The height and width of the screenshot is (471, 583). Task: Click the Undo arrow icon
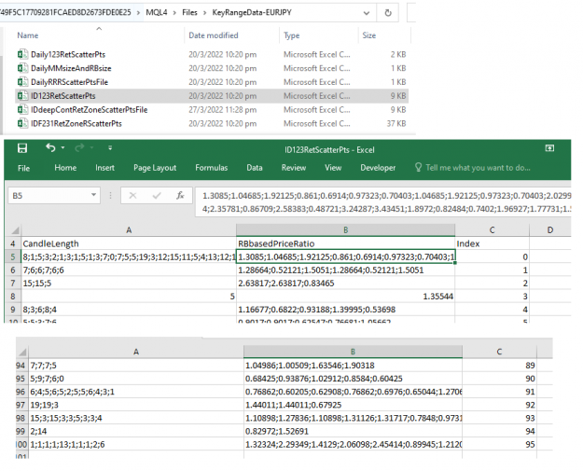[50, 148]
